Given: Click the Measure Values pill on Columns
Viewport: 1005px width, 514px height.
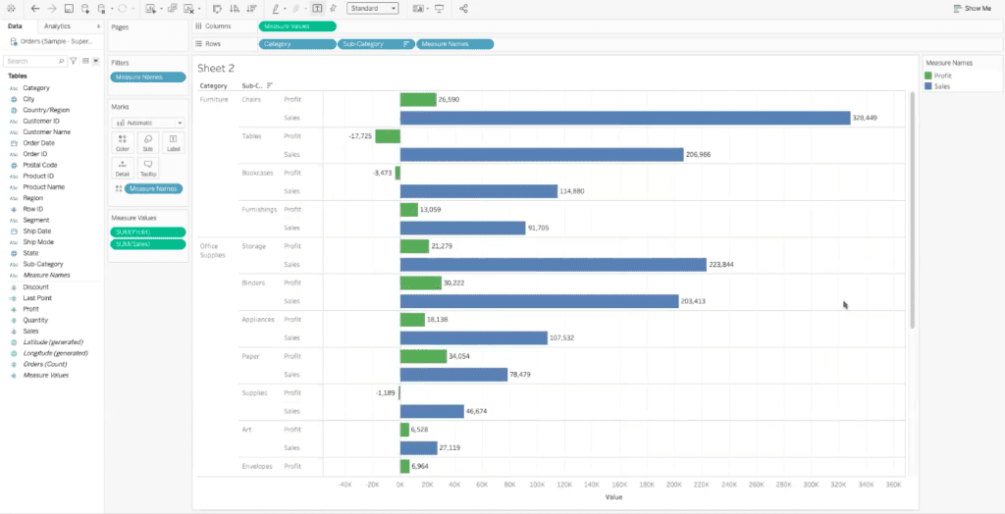Looking at the screenshot, I should 297,26.
